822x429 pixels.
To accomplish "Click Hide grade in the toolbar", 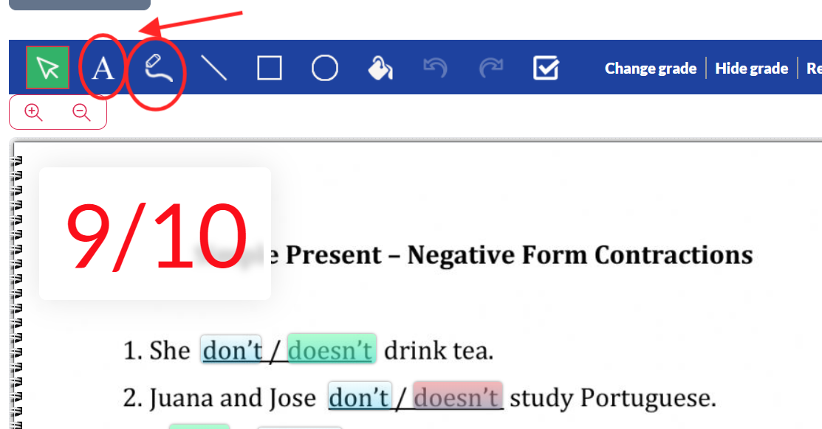I will pos(751,69).
